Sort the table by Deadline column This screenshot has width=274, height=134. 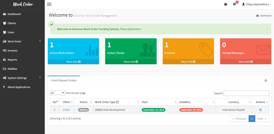(x=196, y=102)
